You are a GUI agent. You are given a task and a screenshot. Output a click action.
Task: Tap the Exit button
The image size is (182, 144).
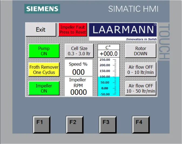(41, 30)
